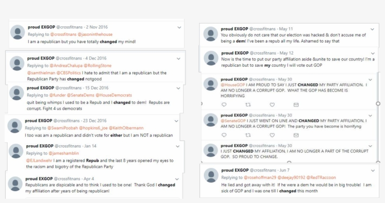Open the avatar on the 2 Nov 2016 tweet

pyautogui.click(x=17, y=32)
